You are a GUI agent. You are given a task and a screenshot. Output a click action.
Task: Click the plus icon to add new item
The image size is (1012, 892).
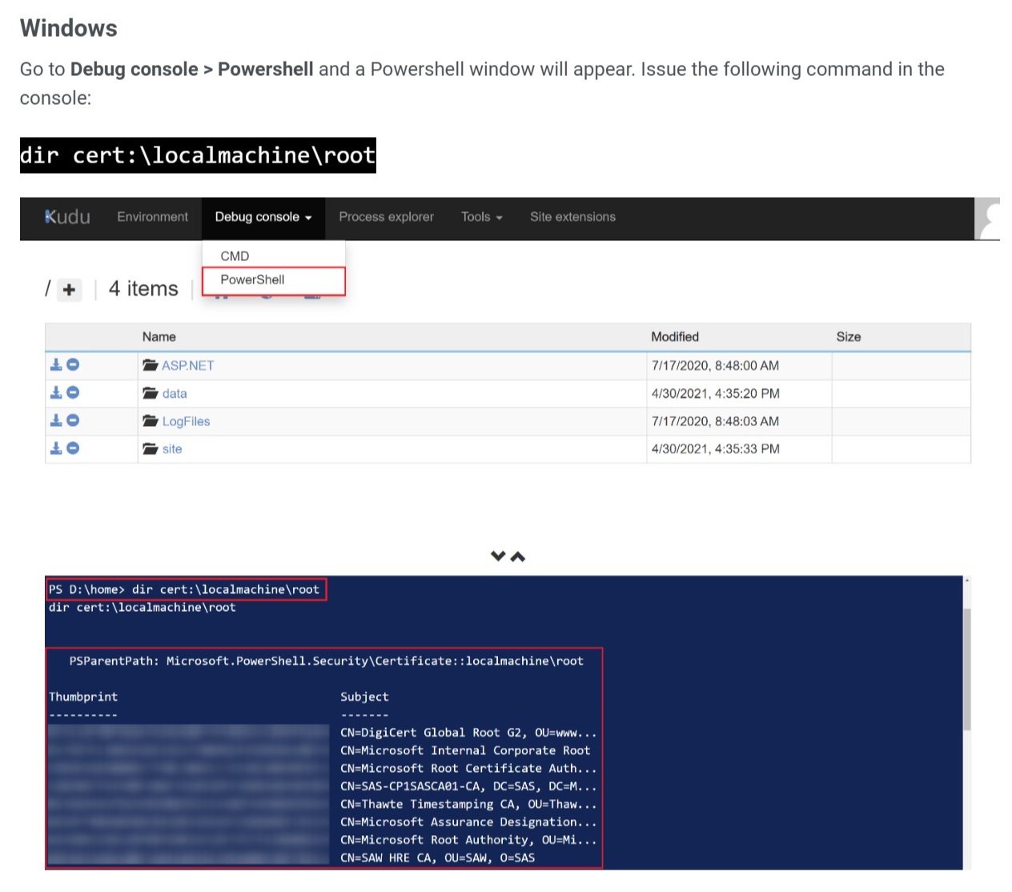pos(70,290)
